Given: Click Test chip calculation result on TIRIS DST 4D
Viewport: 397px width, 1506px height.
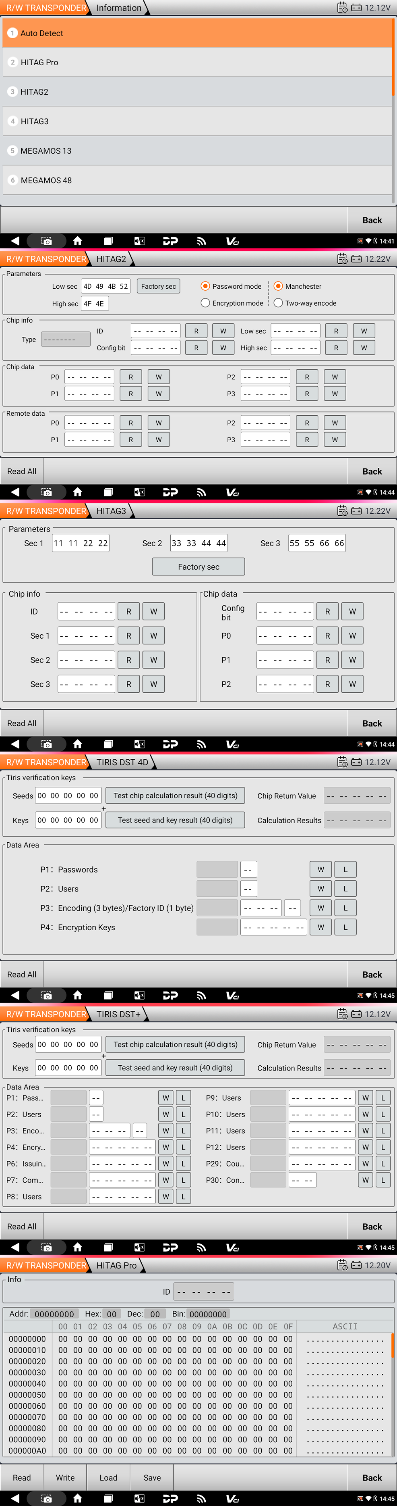Looking at the screenshot, I should tap(175, 796).
